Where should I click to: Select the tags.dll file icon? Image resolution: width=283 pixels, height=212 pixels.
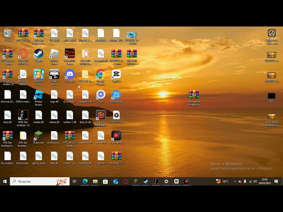(54, 96)
